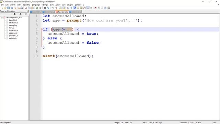This screenshot has height=124, width=220.
Task: Open the Run menu
Action: tap(64, 5)
